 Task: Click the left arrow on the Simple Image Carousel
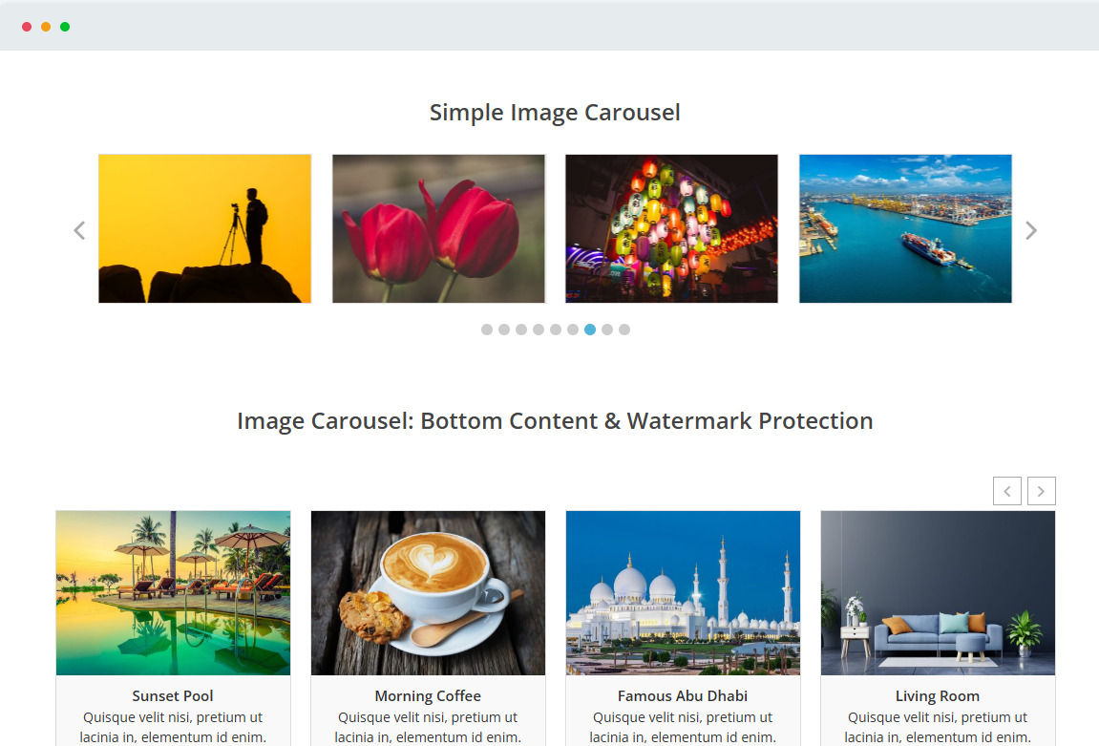79,230
